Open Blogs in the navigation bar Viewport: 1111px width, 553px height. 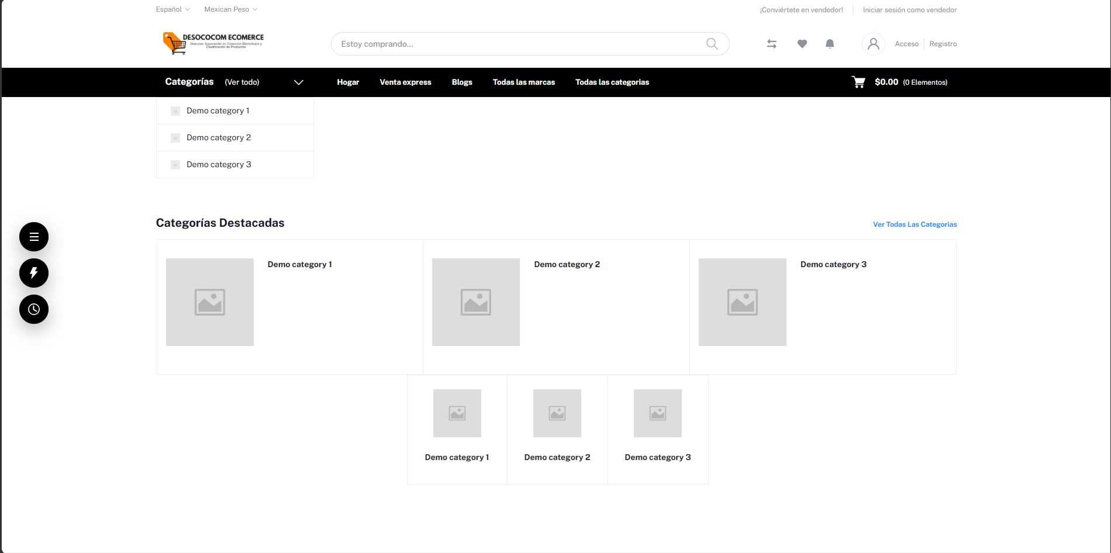tap(462, 82)
